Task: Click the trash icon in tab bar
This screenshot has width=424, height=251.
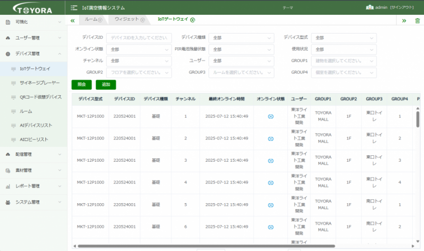Action: click(x=417, y=20)
